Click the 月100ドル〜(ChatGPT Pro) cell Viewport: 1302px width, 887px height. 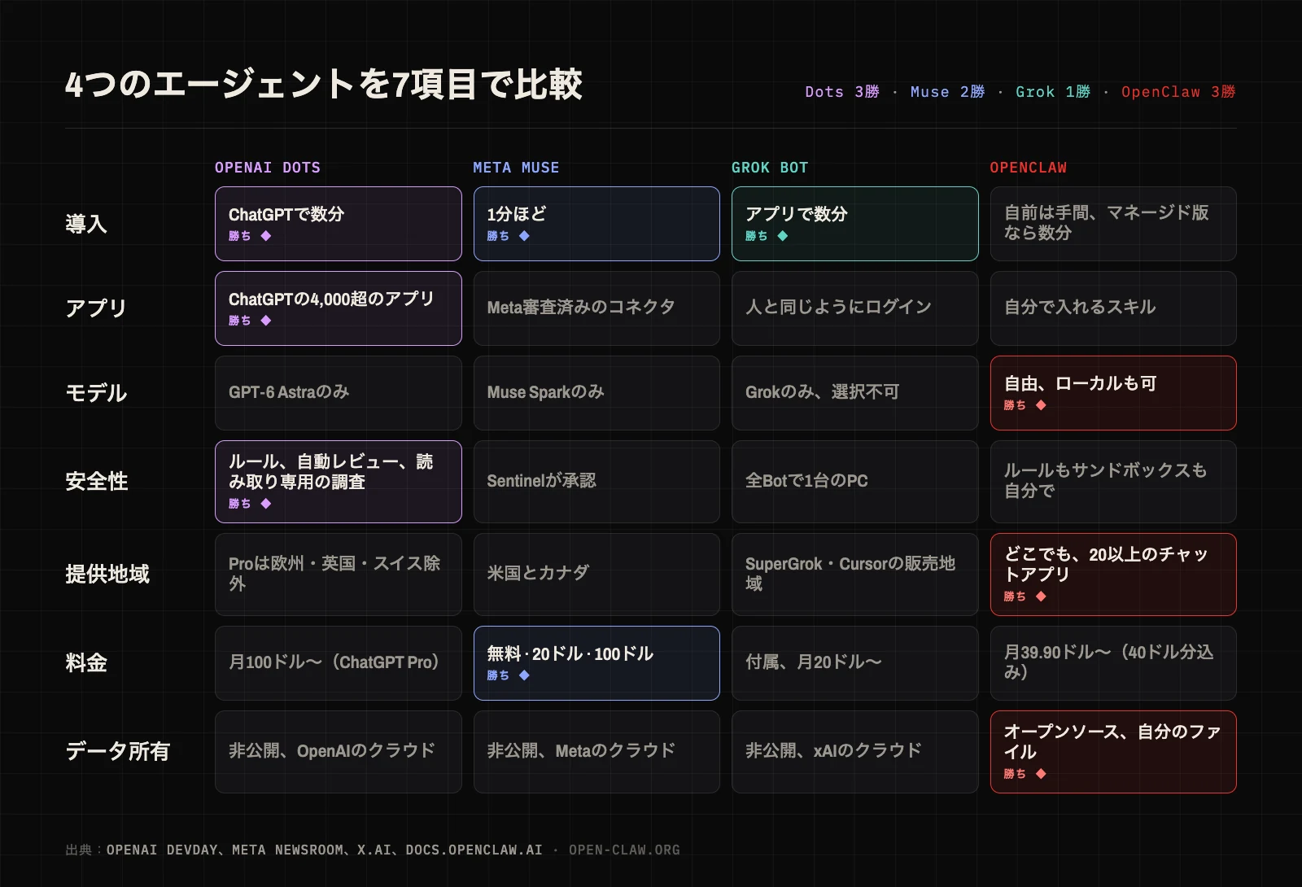[x=339, y=663]
